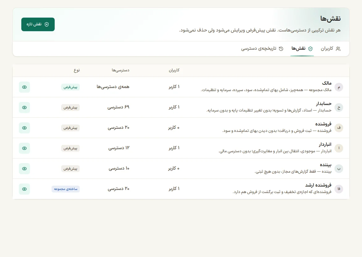362x257 pixels.
Task: Click the بیننده role name
Action: click(x=326, y=165)
